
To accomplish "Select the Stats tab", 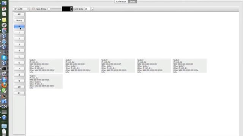I will [133, 2].
